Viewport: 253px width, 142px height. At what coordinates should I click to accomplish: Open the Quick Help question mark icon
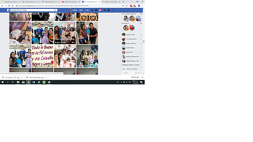point(109,10)
